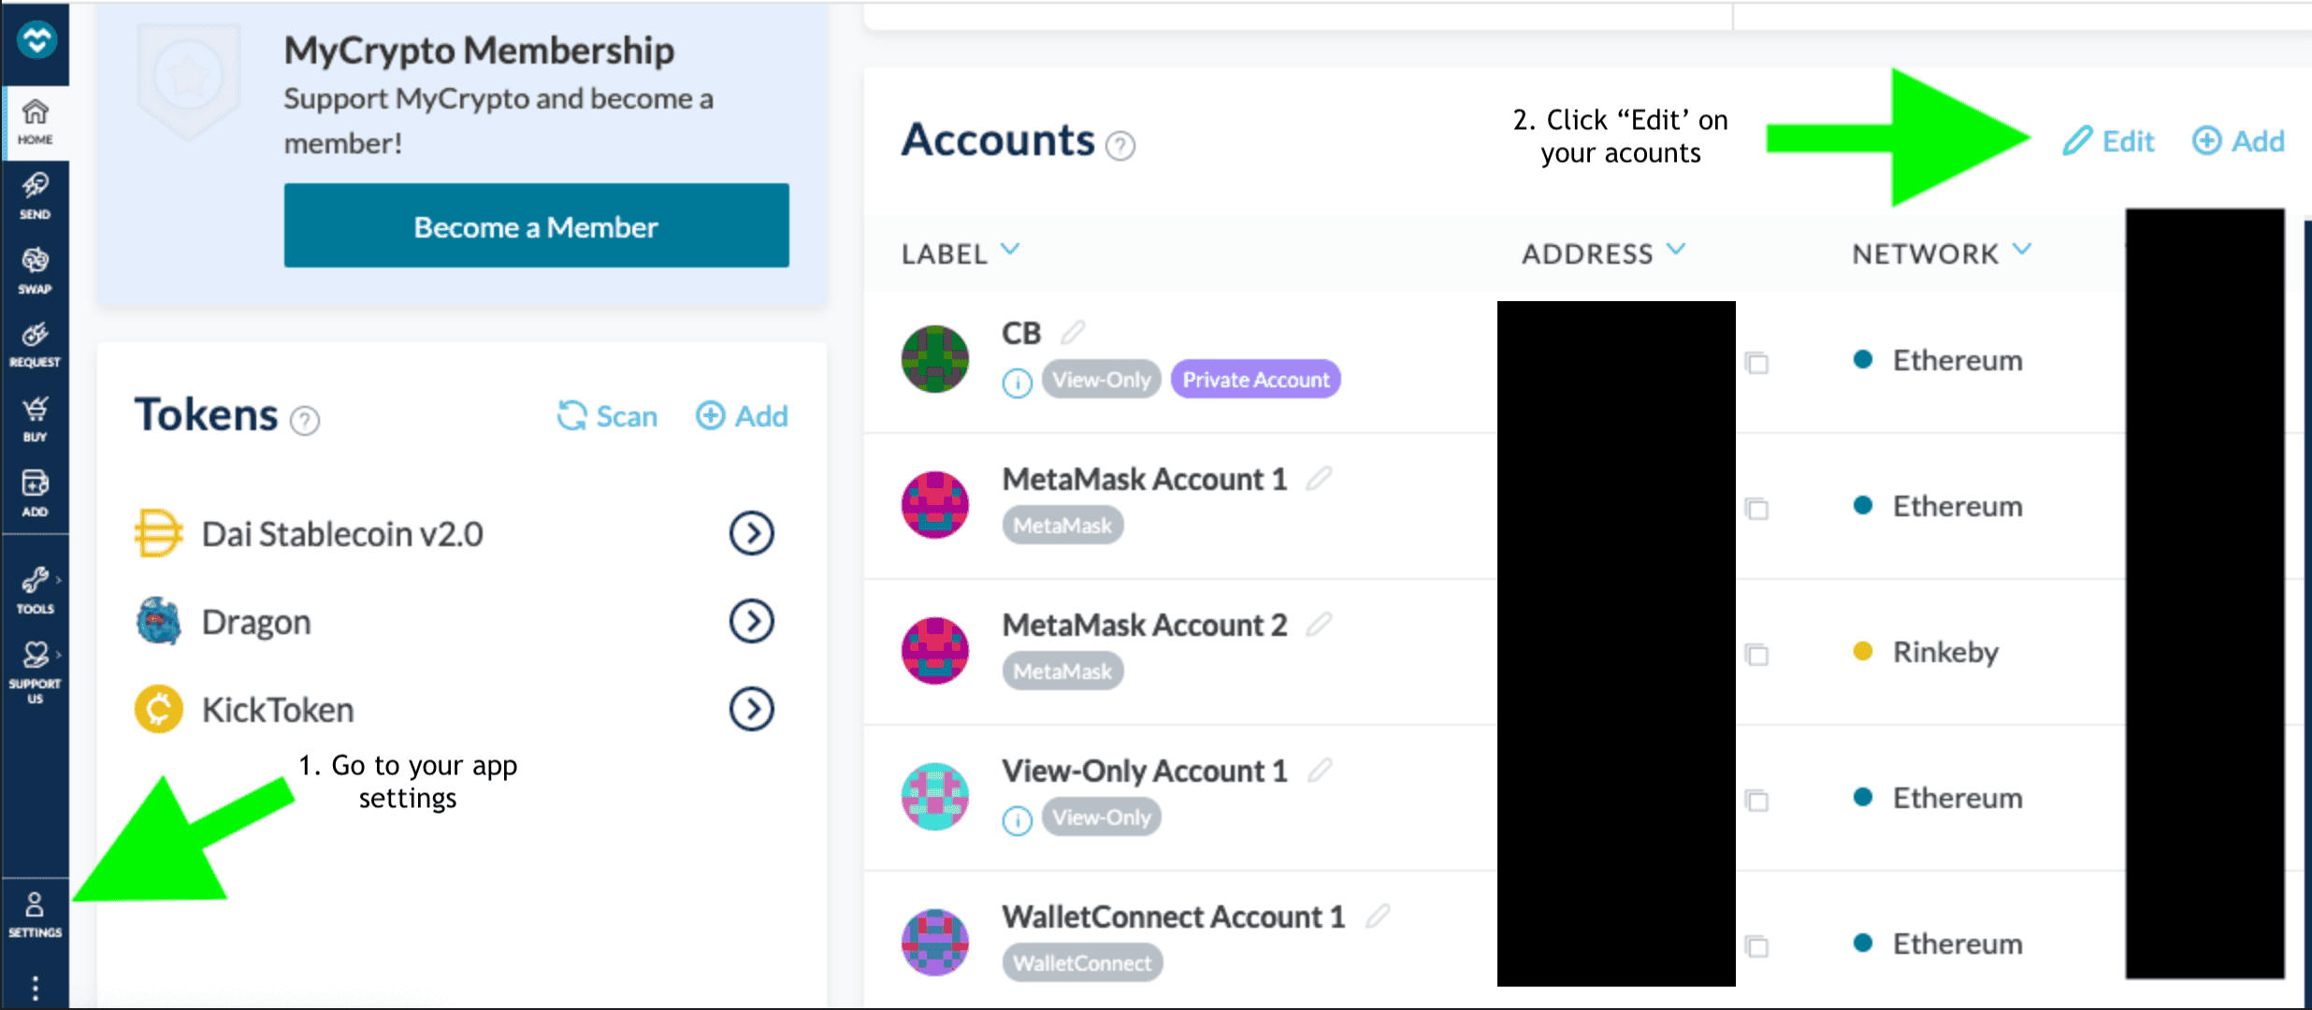Open KickToken details arrow
The image size is (2312, 1010).
pos(751,709)
